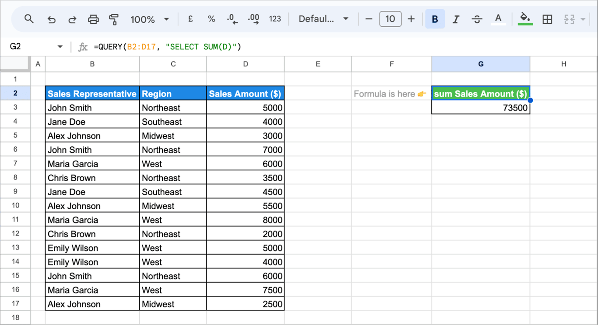Select the paint format tool
The width and height of the screenshot is (598, 325).
click(x=114, y=19)
